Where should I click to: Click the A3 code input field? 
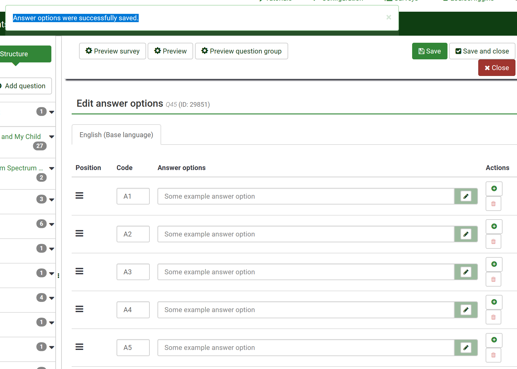tap(133, 272)
